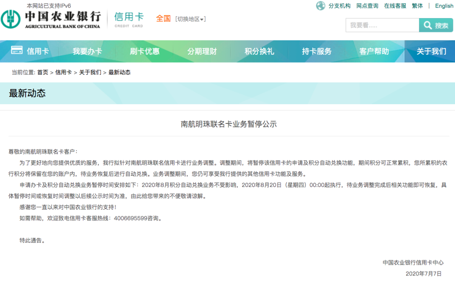Screen dimensions: 455x286
Task: Click the credit card icon on 信用卡 nav item
Action: click(x=17, y=51)
